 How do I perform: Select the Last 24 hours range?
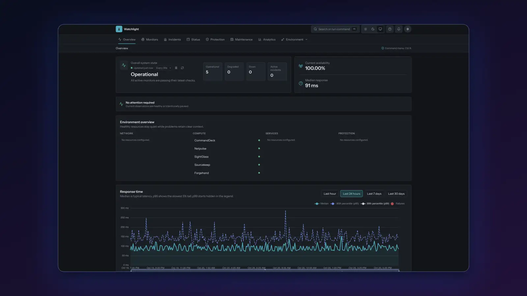[x=351, y=194]
